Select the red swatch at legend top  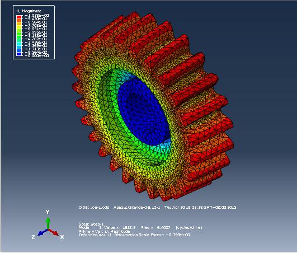pos(19,17)
